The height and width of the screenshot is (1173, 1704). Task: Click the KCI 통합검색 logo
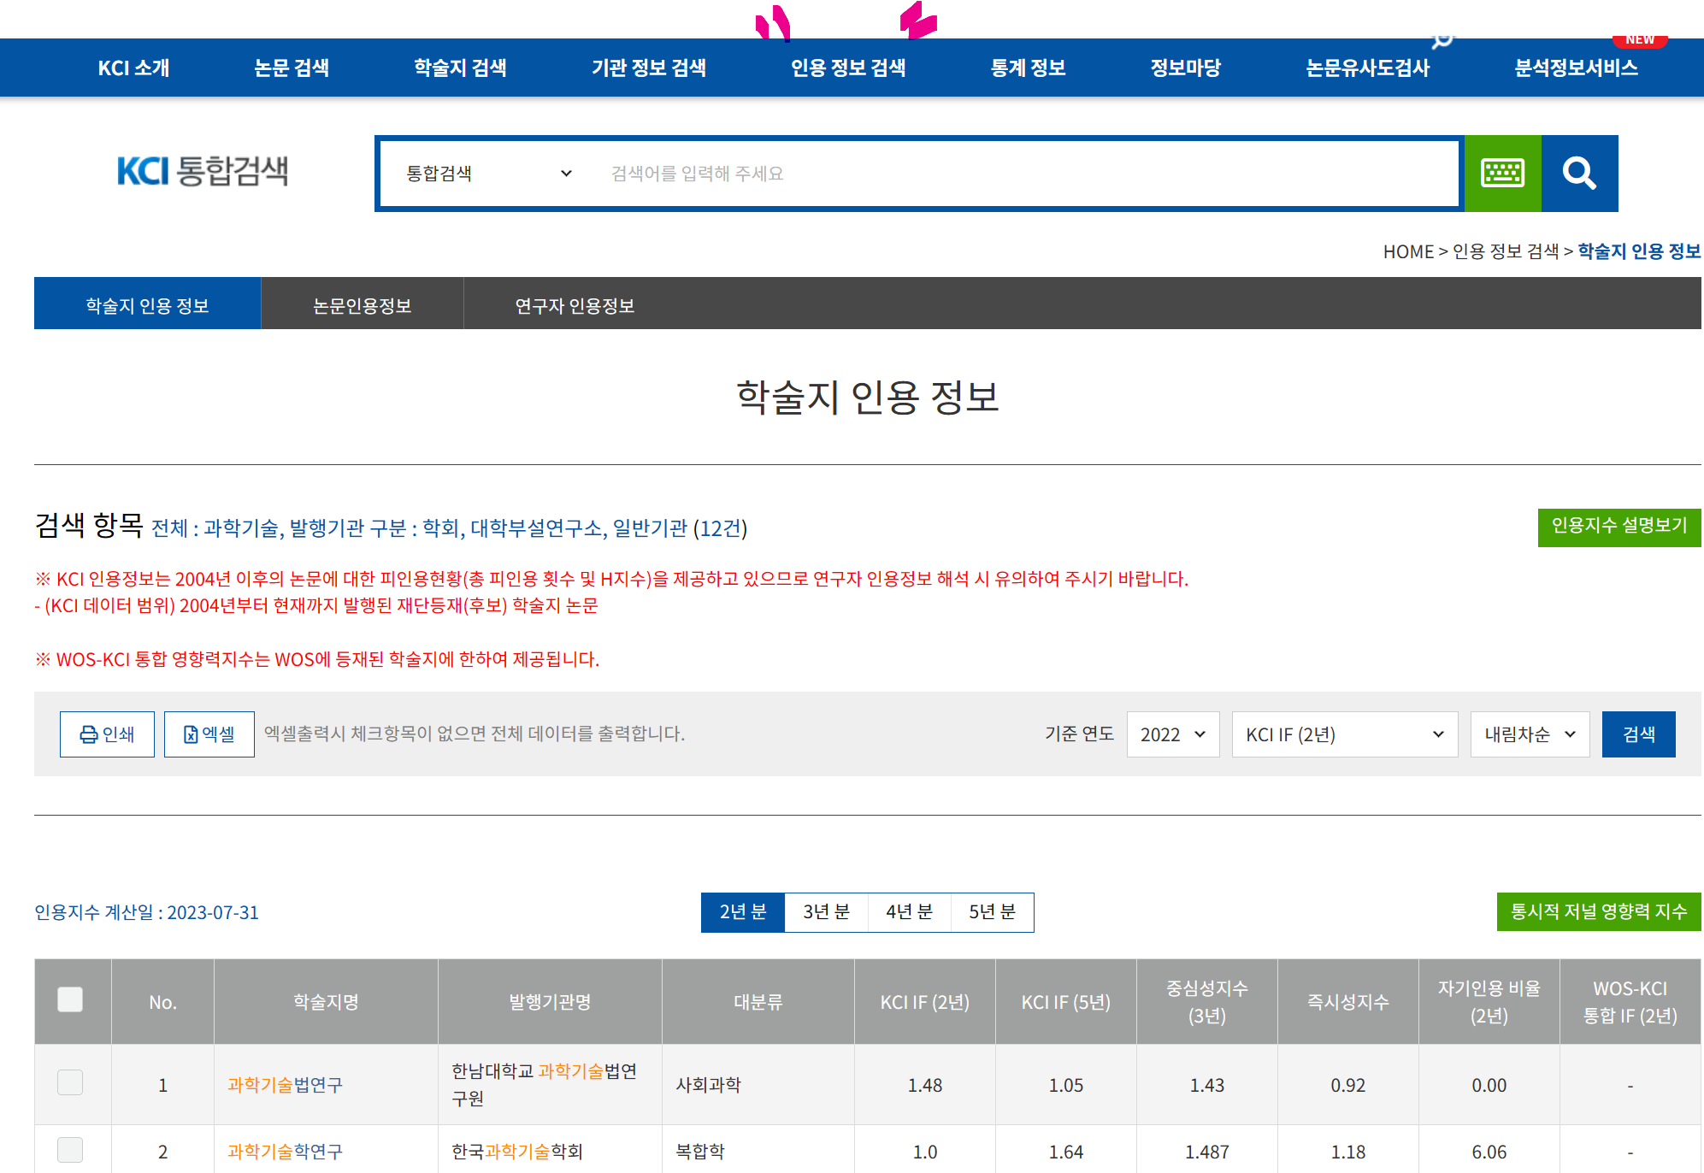pyautogui.click(x=203, y=171)
